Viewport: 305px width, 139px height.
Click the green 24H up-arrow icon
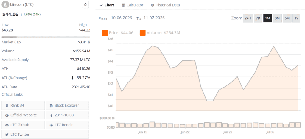click(x=21, y=15)
